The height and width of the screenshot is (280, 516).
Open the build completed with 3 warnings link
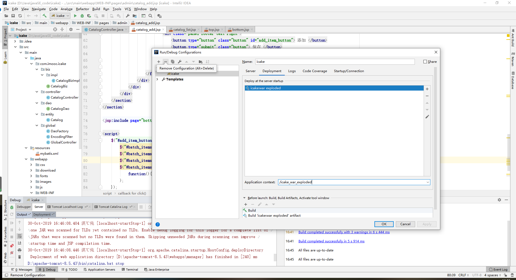[344, 232]
